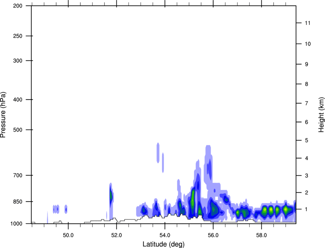The width and height of the screenshot is (325, 248).
Task: Click the green cell near 57.0 latitude
Action: (x=238, y=213)
